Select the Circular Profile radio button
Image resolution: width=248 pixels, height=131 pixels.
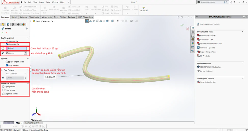(7, 44)
